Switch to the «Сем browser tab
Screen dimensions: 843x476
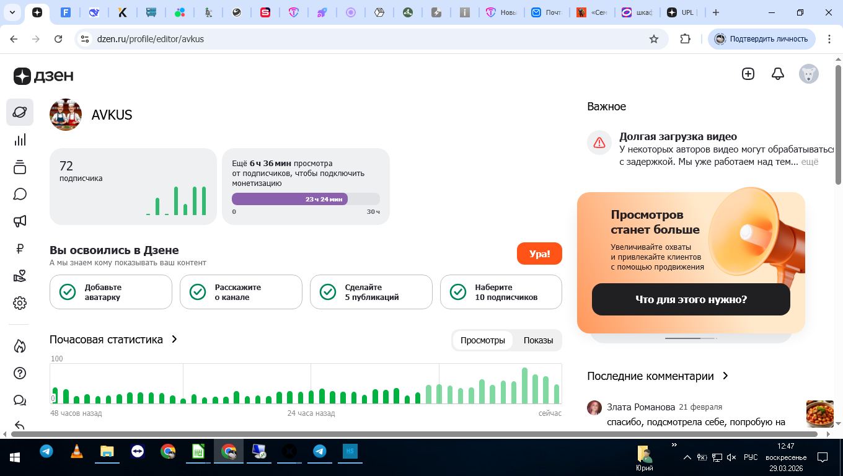click(x=592, y=12)
